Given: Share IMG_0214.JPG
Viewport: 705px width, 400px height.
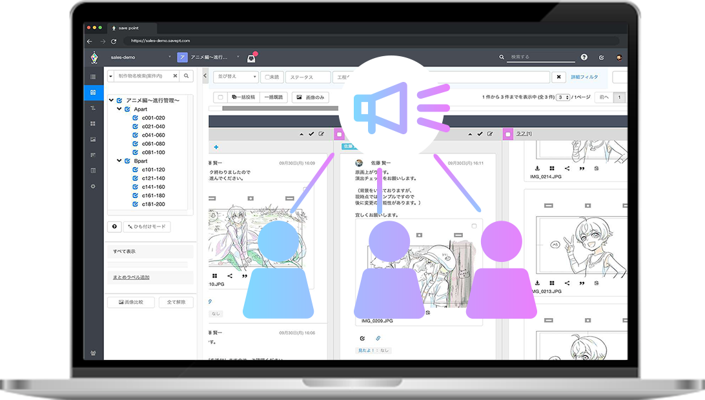Looking at the screenshot, I should [567, 168].
